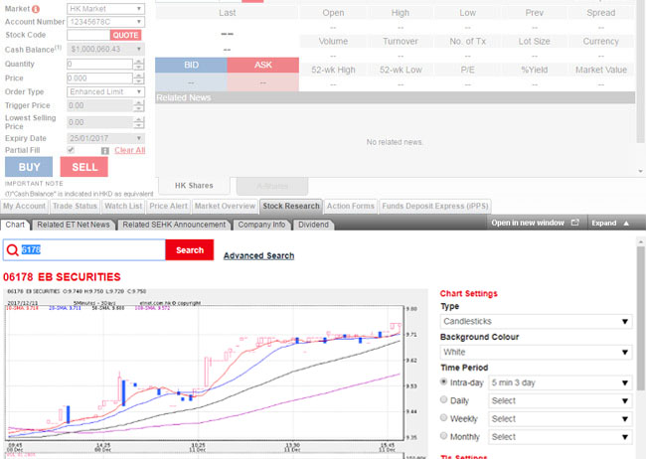The height and width of the screenshot is (459, 646).
Task: Decrease Price with down stepper arrow
Action: point(138,80)
